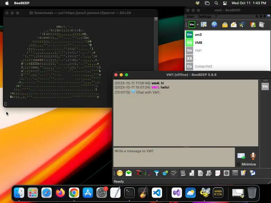The width and height of the screenshot is (271, 203).
Task: Open System Settings from the Dock
Action: coord(102,193)
